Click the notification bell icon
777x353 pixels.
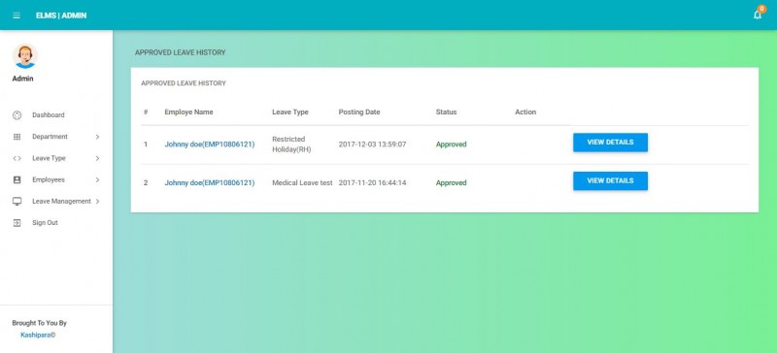(758, 15)
